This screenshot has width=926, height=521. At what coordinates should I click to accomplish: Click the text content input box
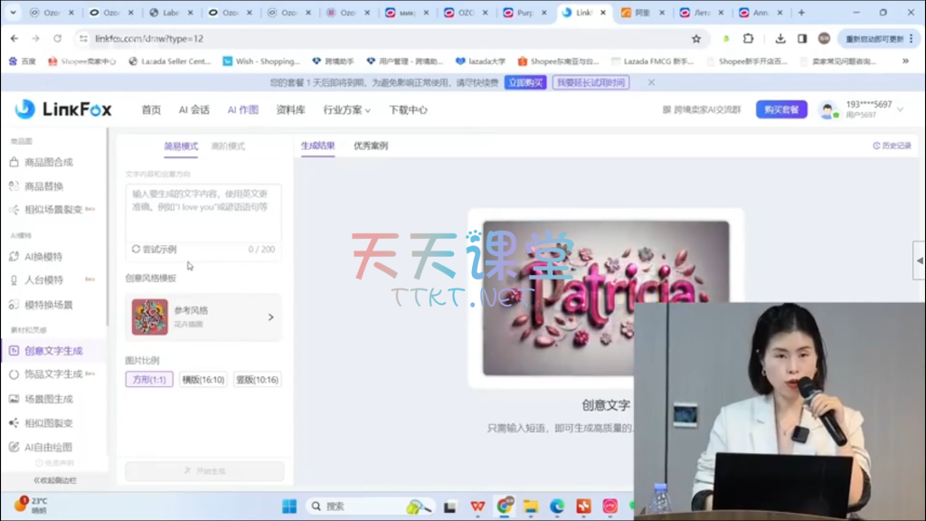tap(203, 213)
